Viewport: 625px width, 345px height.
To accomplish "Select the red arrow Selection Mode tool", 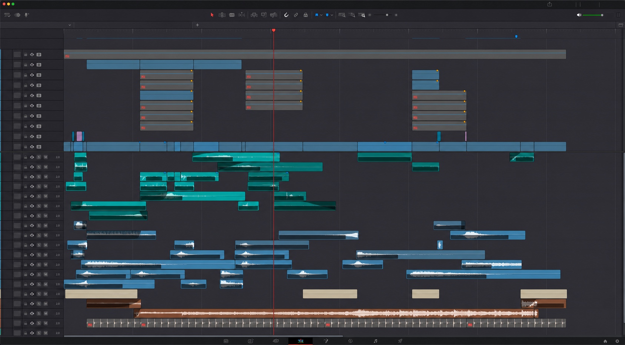I will click(212, 15).
